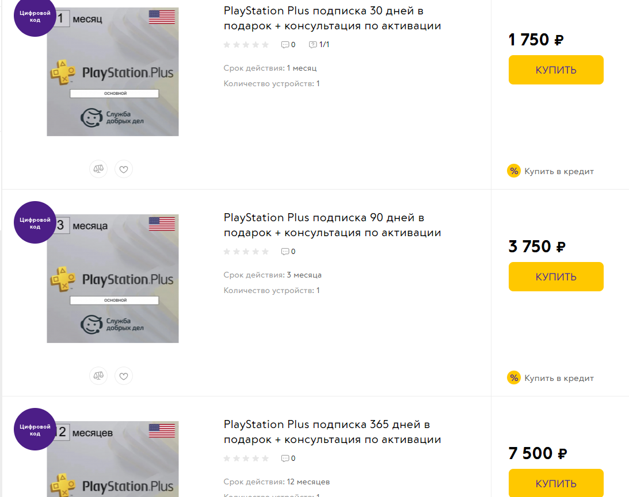This screenshot has width=629, height=497.
Task: Open questions 1/1 for 30-day subscription
Action: pos(319,44)
